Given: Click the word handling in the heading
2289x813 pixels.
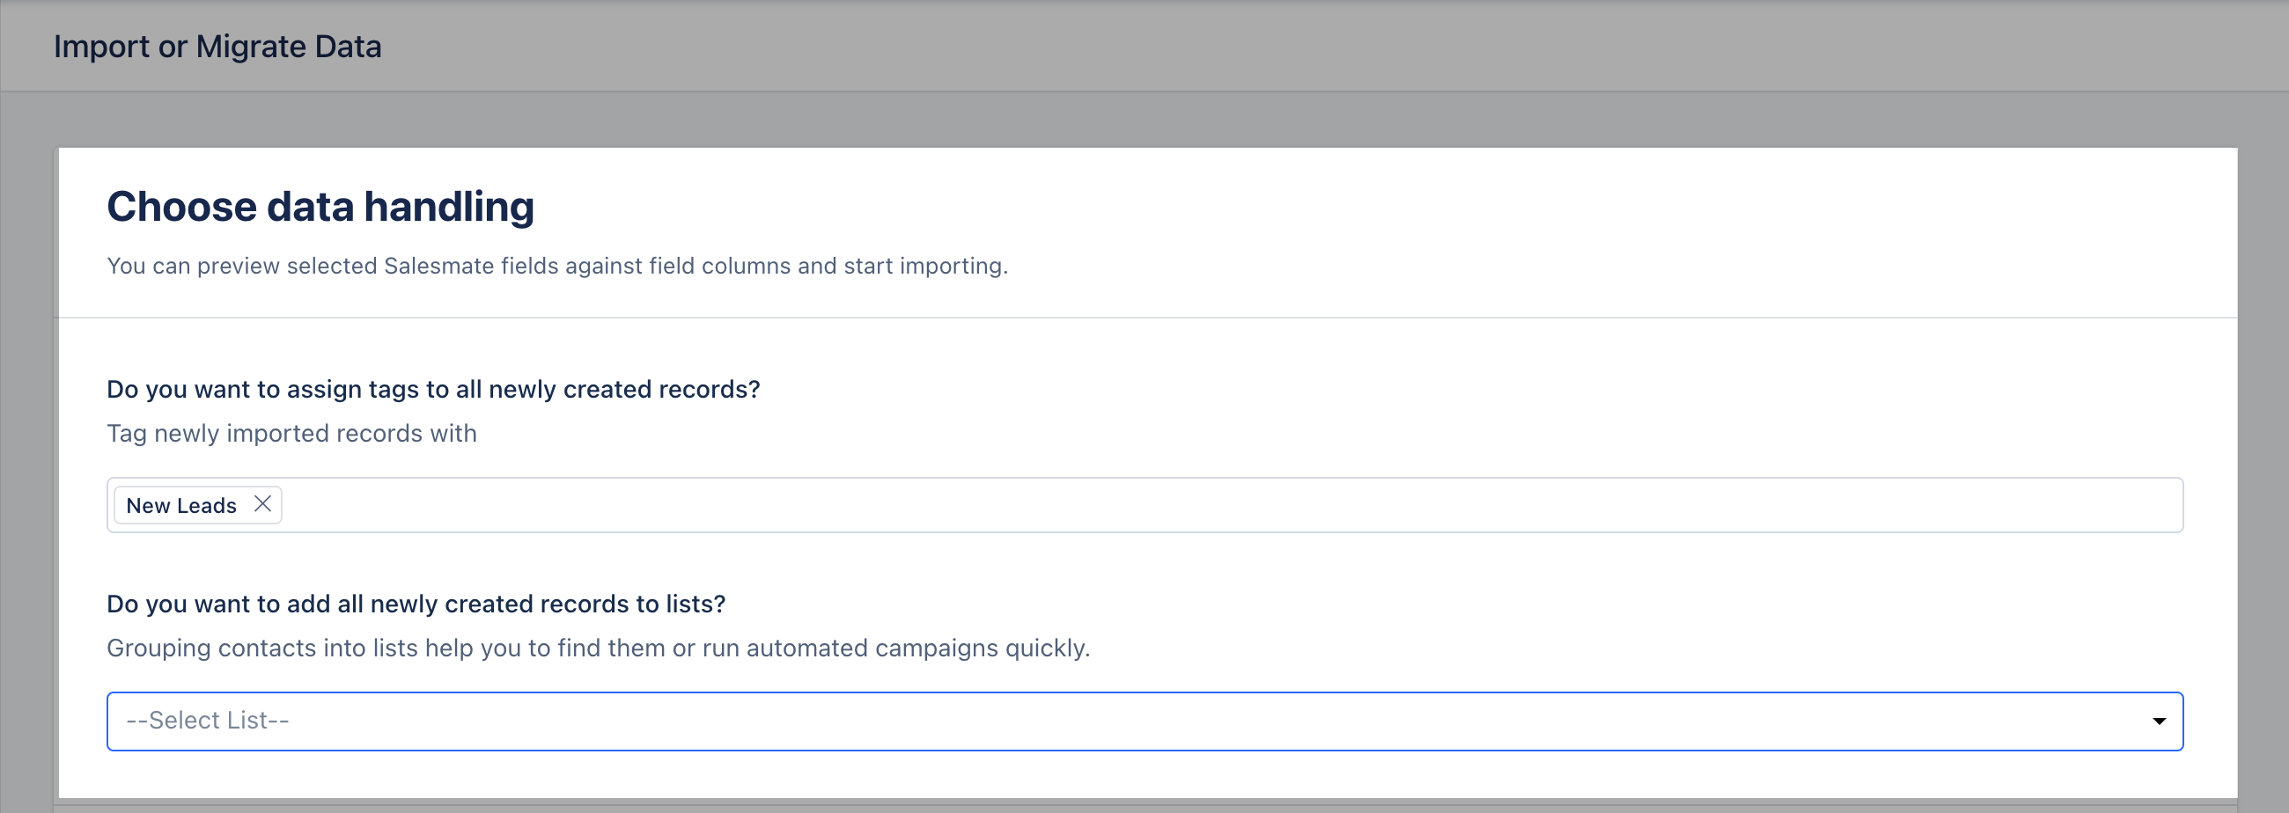Looking at the screenshot, I should (x=448, y=207).
